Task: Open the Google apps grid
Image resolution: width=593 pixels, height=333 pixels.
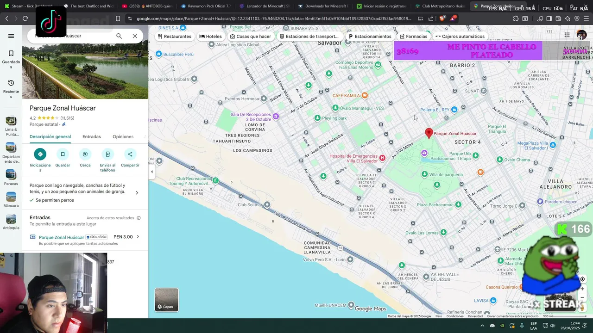Action: pos(567,35)
